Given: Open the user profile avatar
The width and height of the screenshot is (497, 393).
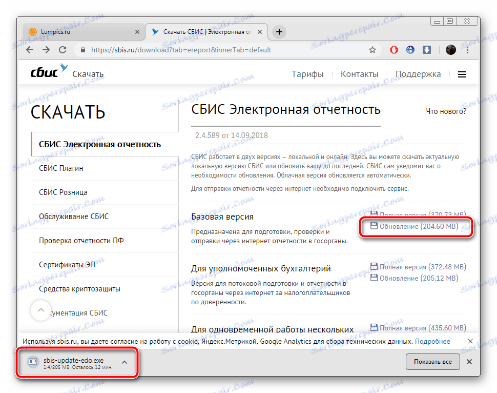Looking at the screenshot, I should (x=451, y=50).
